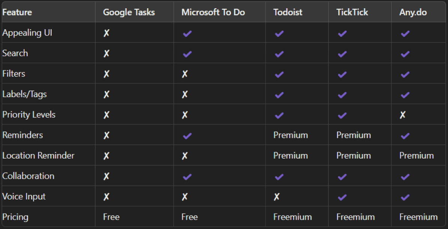Click the Google Tasks Free pricing cell
This screenshot has height=229, width=448.
point(111,217)
